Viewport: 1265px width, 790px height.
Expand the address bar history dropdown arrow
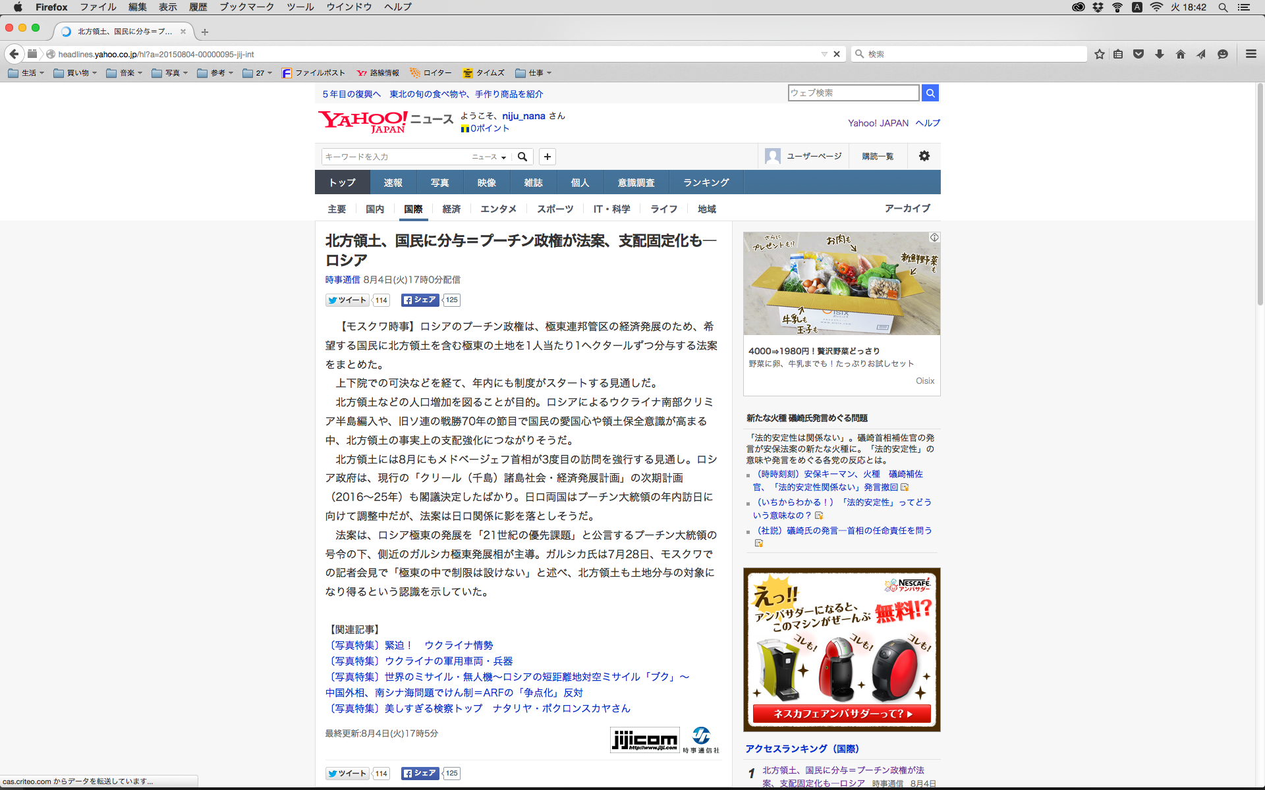pyautogui.click(x=824, y=54)
